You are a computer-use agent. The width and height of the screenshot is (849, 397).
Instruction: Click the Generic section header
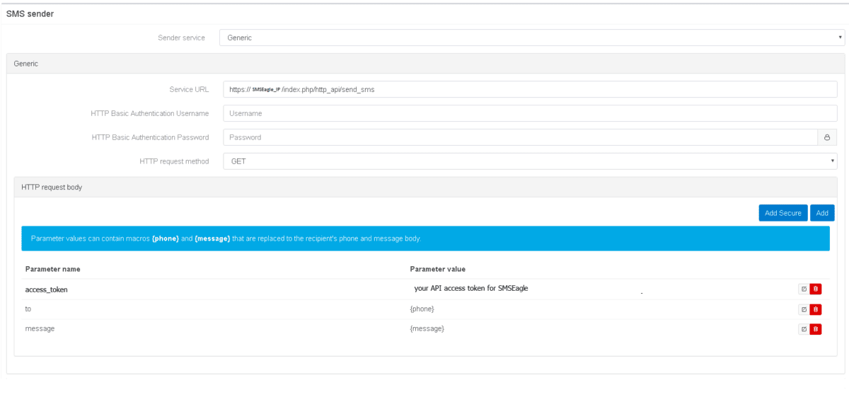pyautogui.click(x=26, y=64)
